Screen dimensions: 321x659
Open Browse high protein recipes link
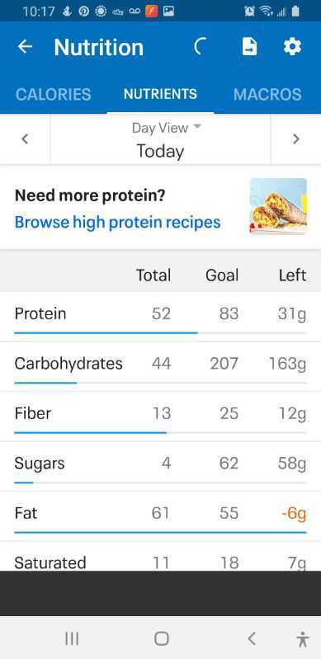tap(117, 222)
